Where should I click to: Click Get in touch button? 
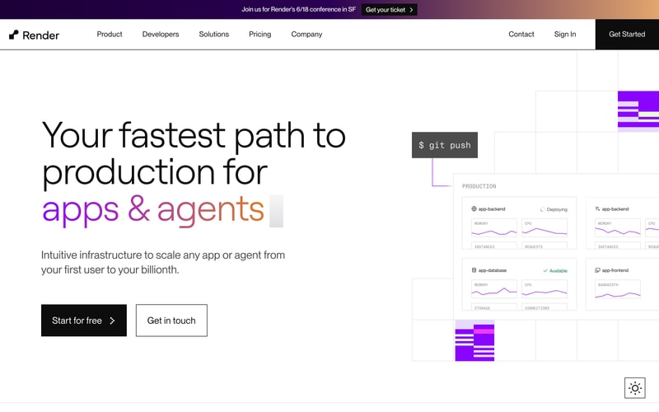171,321
